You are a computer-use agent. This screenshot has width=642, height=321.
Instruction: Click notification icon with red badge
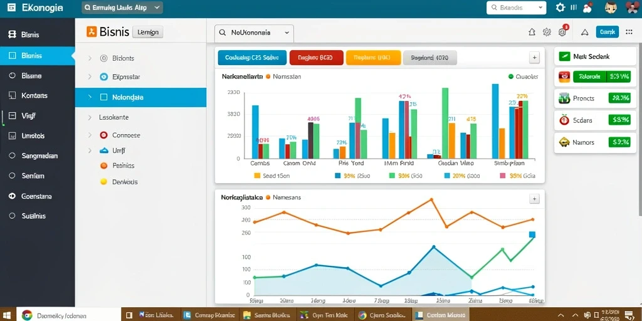[x=562, y=31]
